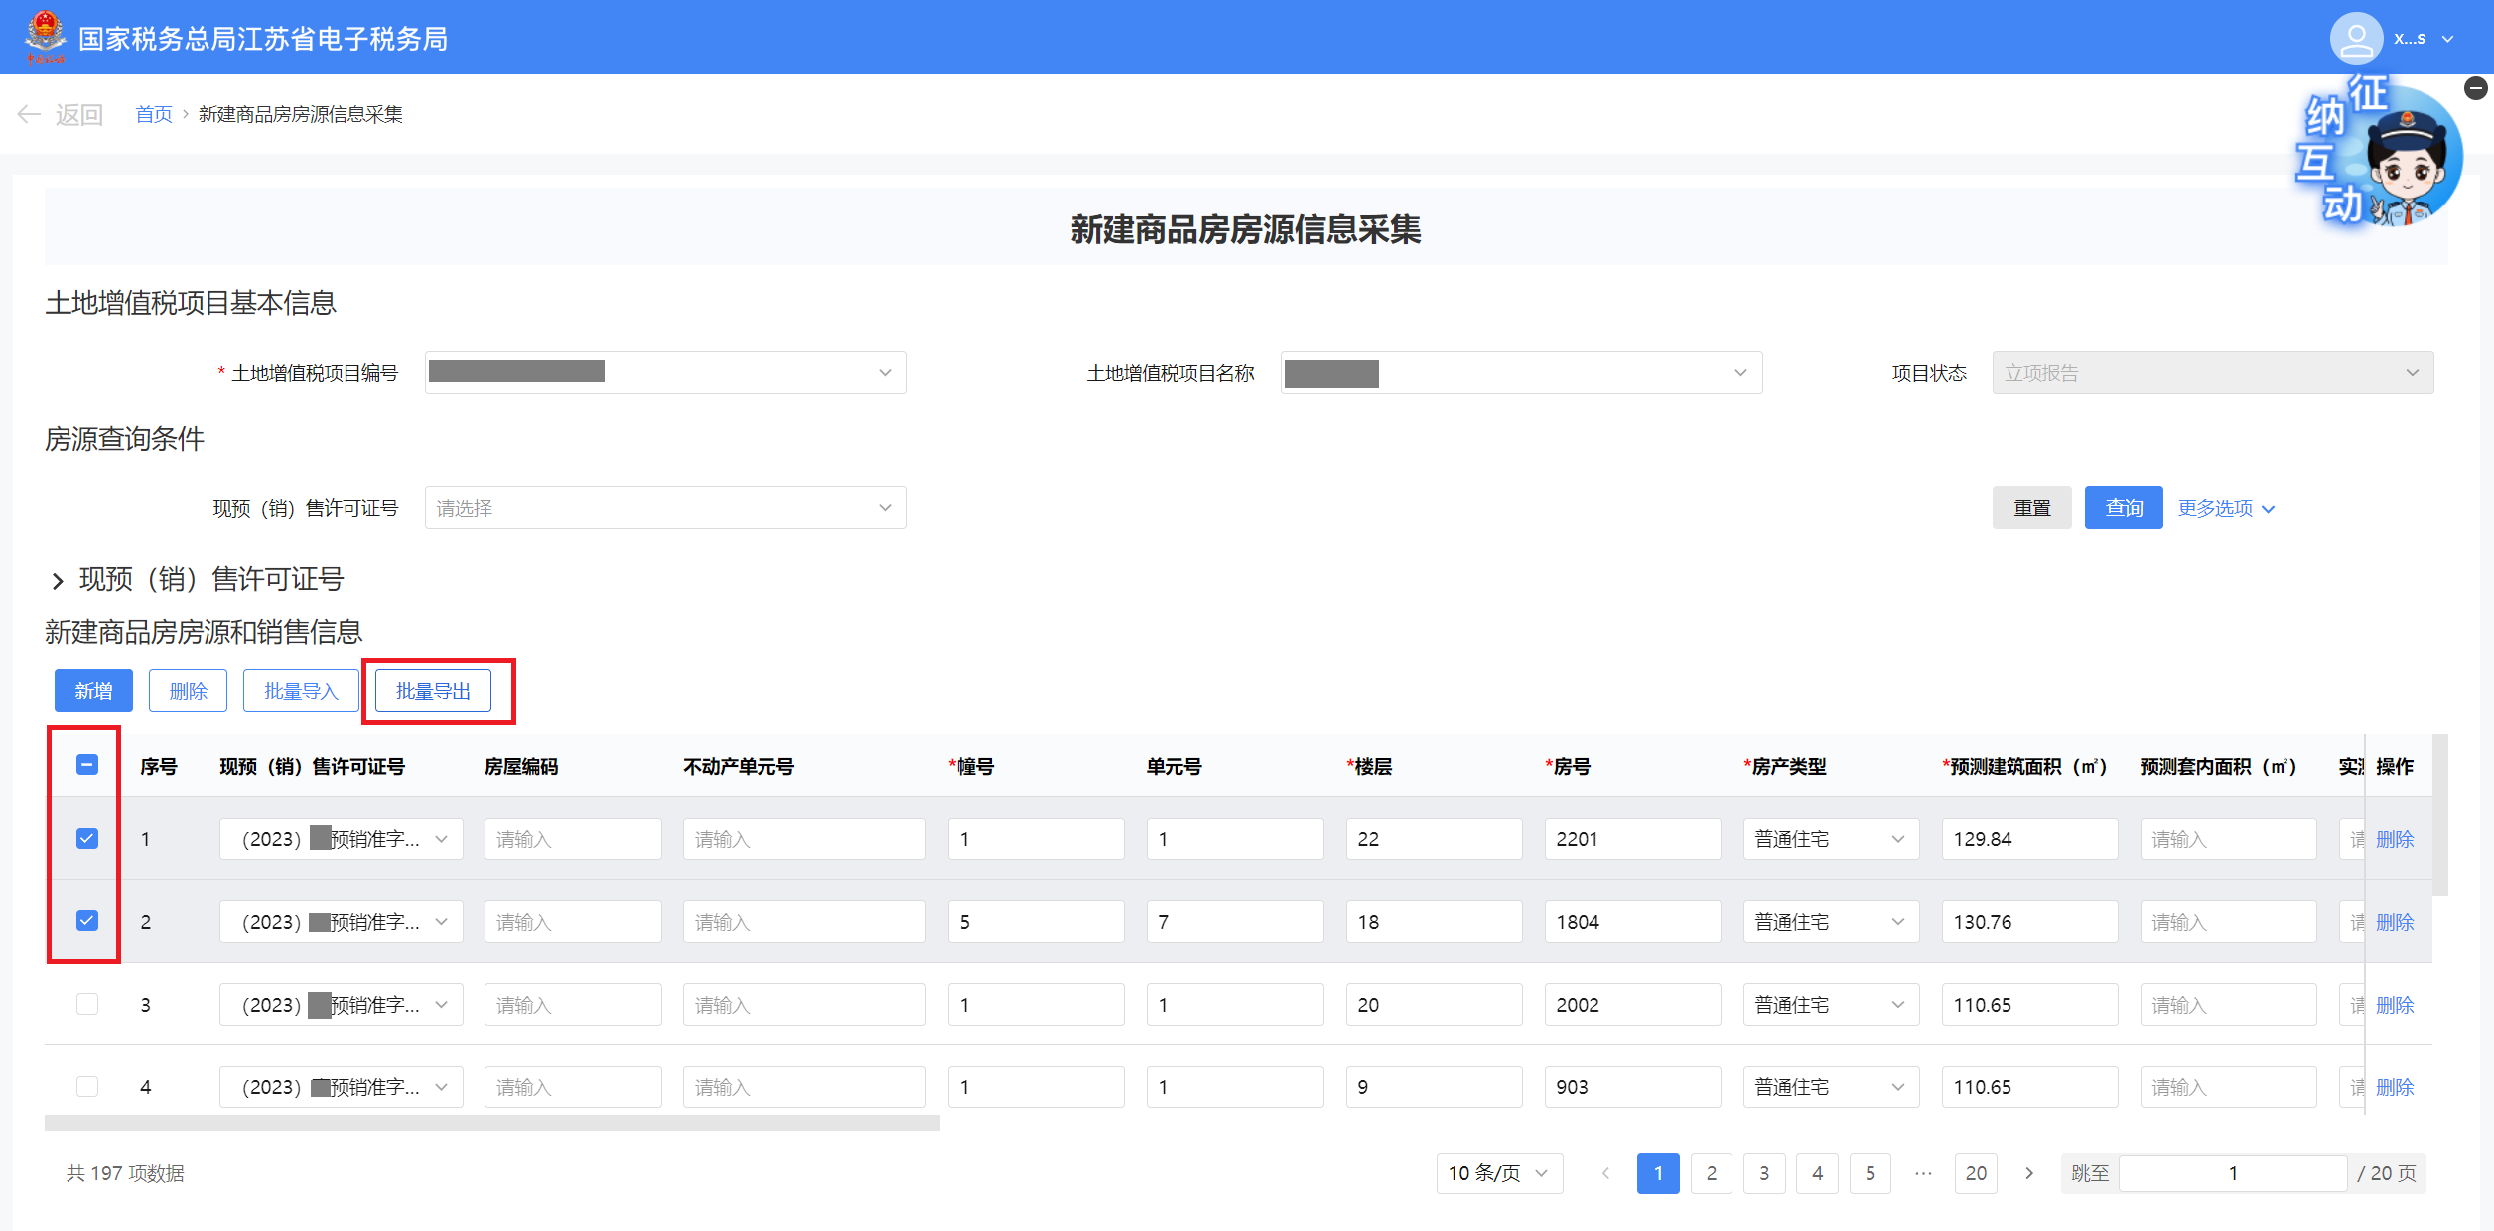Viewport: 2494px width, 1231px height.
Task: Toggle the select-all header checkbox
Action: [87, 765]
